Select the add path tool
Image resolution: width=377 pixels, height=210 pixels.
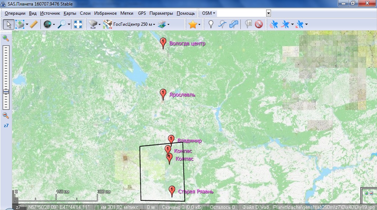click(222, 25)
